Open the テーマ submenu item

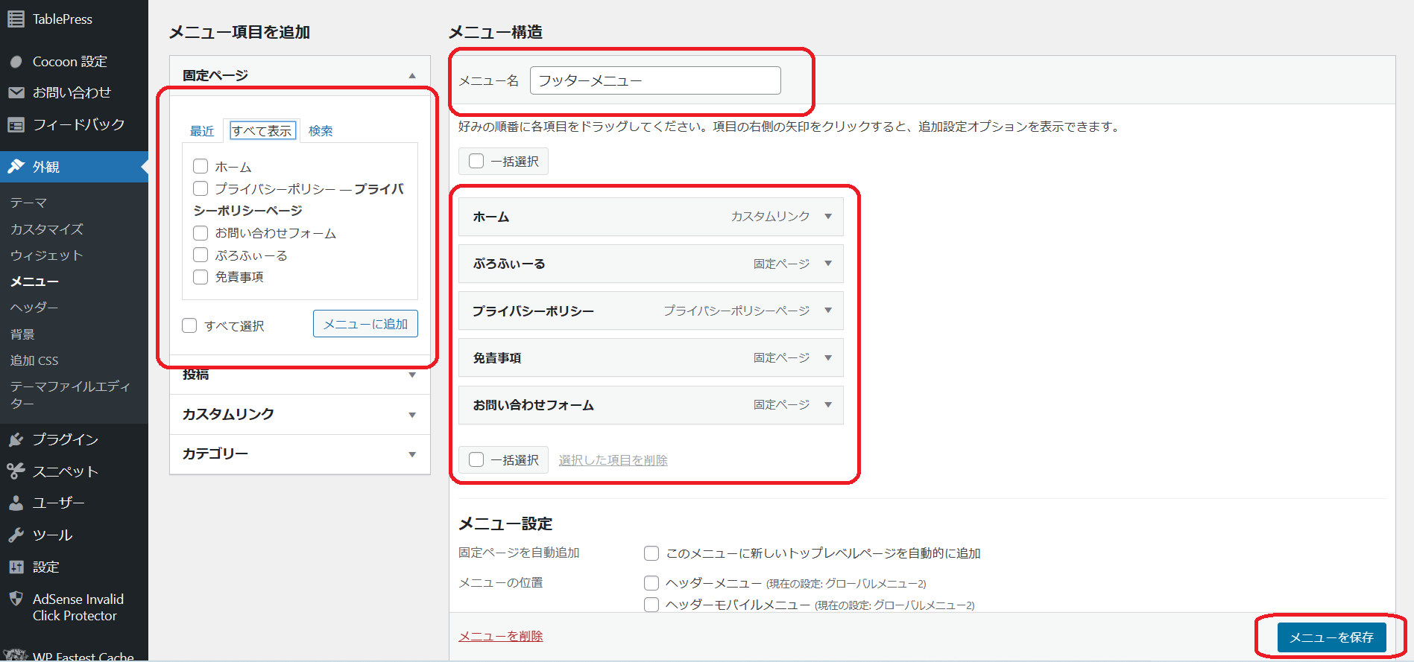(28, 203)
